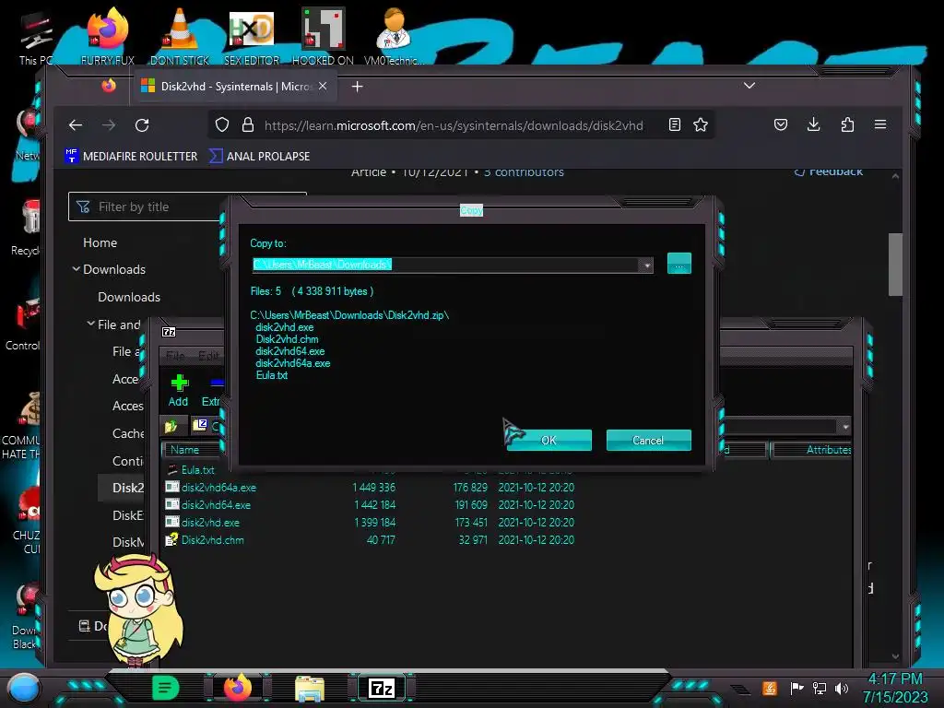Screen dimensions: 944x708
Task: Cancel the Copy dialog
Action: [x=648, y=440]
